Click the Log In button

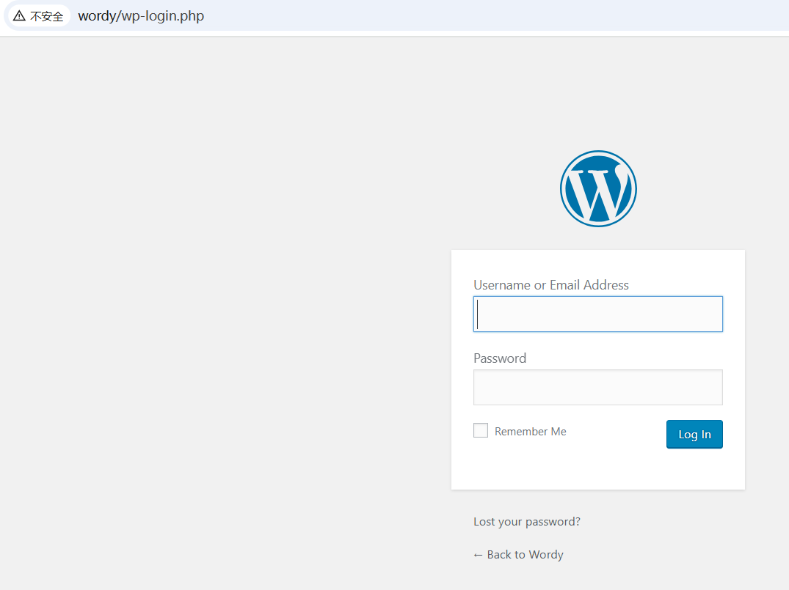(x=694, y=434)
